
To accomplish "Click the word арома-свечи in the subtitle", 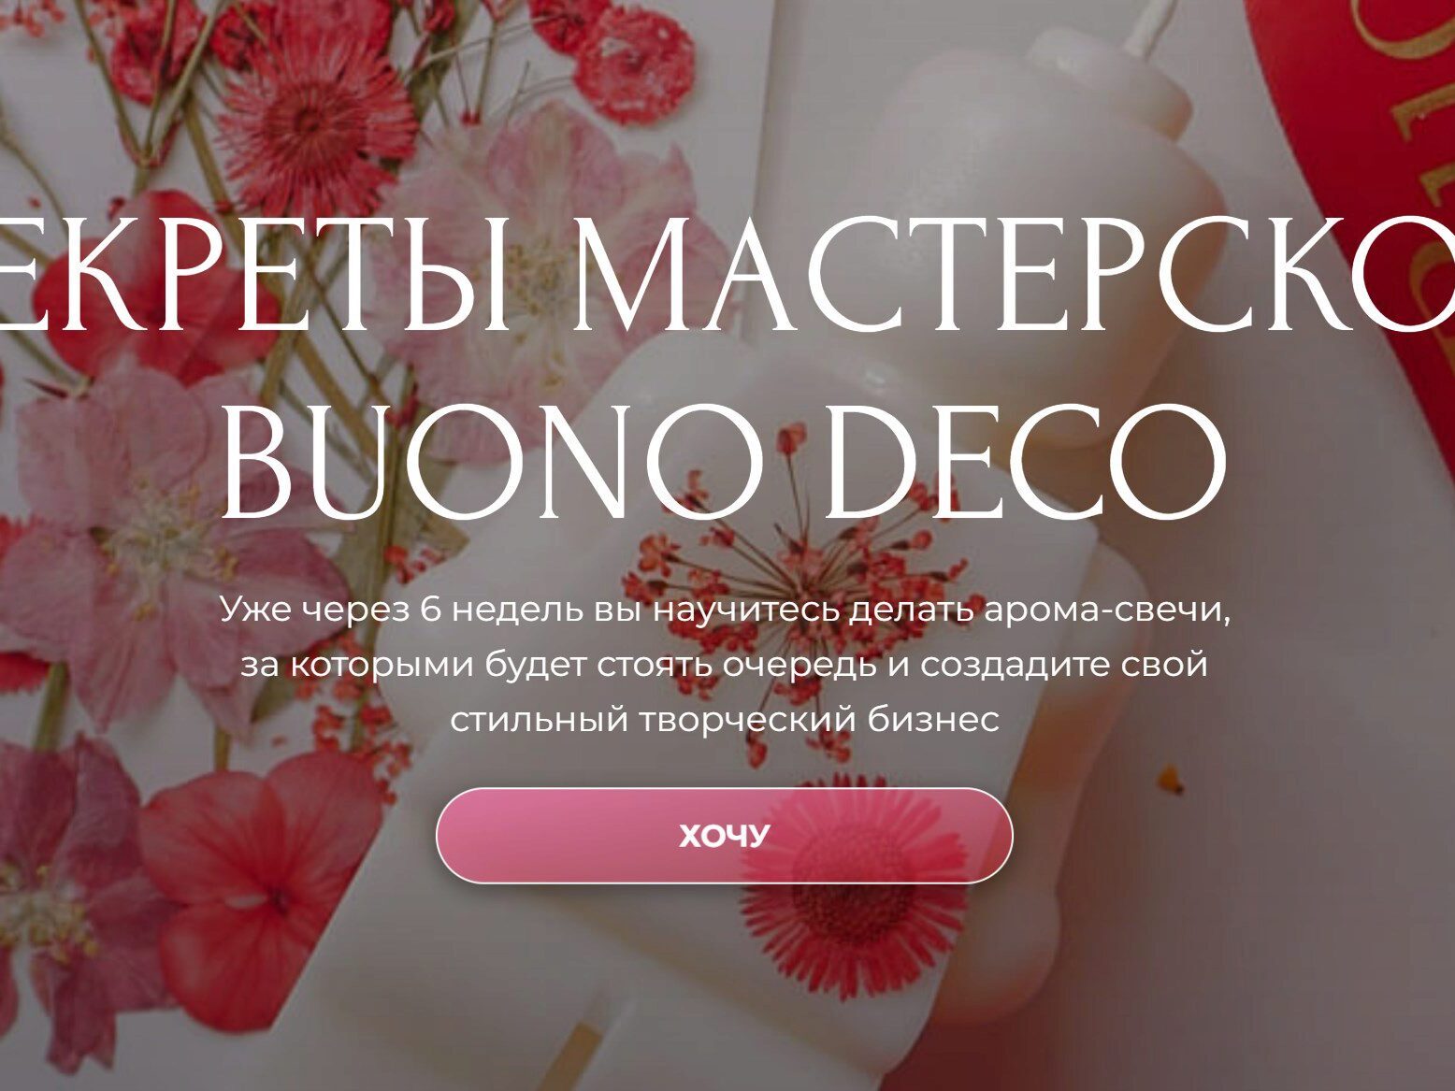I will coord(1108,610).
